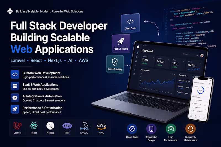Viewport: 221px width, 147px height.
Task: Click the SaaS & Web Applications database icon
Action: pos(15,86)
